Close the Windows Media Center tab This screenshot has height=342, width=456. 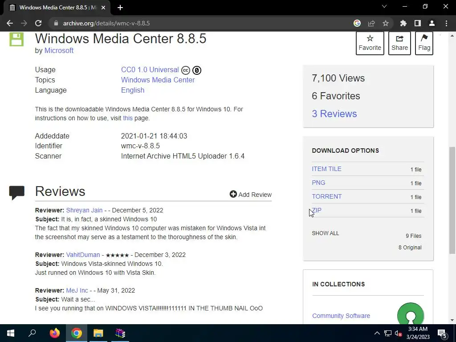[103, 8]
